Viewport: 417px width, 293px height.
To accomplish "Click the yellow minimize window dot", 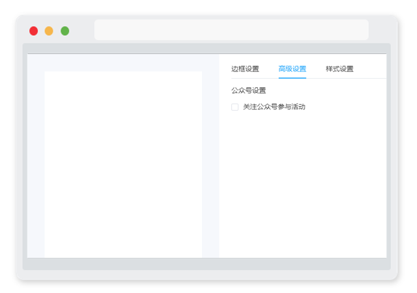I will [49, 31].
